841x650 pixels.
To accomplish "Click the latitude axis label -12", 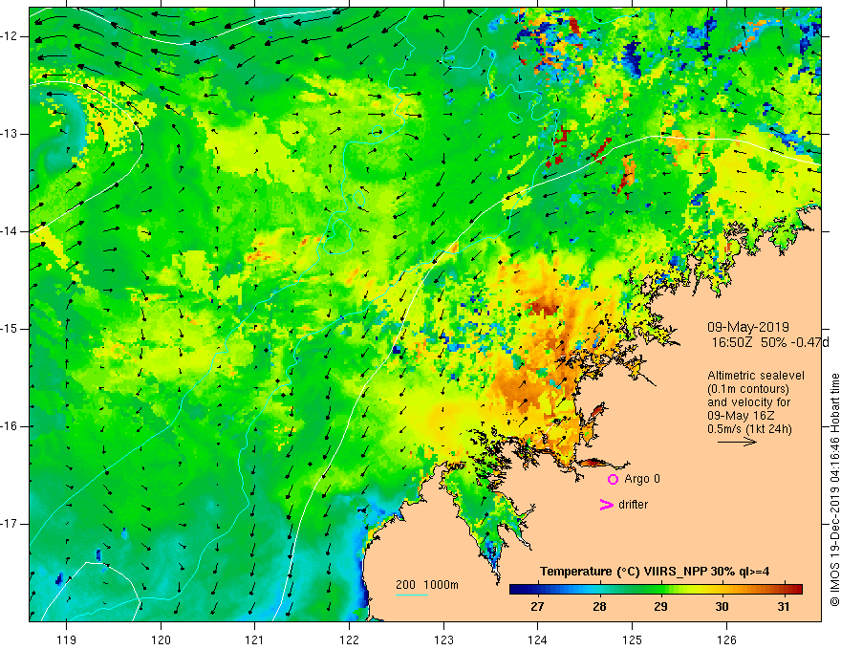I will 10,36.
